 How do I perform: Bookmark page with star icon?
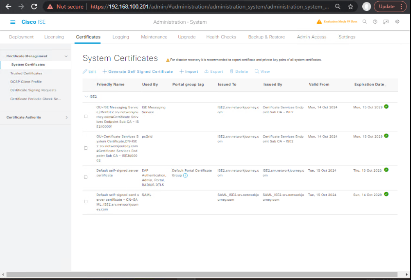[351, 7]
